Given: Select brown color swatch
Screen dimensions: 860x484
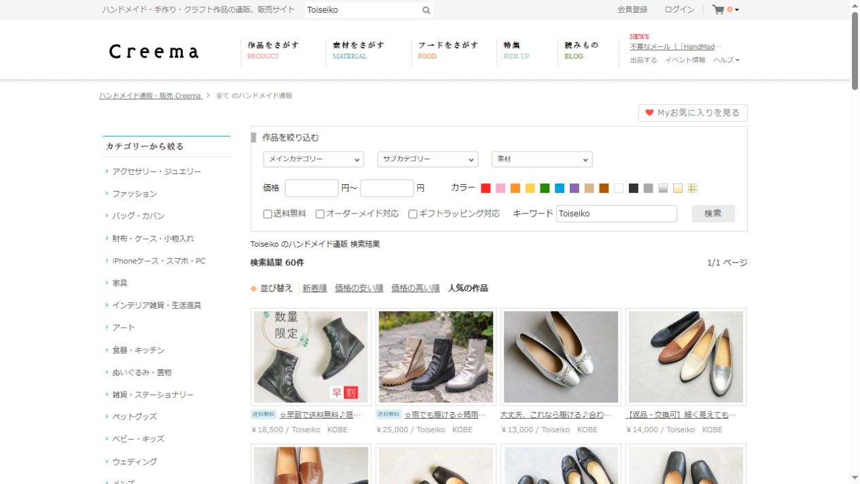Looking at the screenshot, I should pos(604,188).
